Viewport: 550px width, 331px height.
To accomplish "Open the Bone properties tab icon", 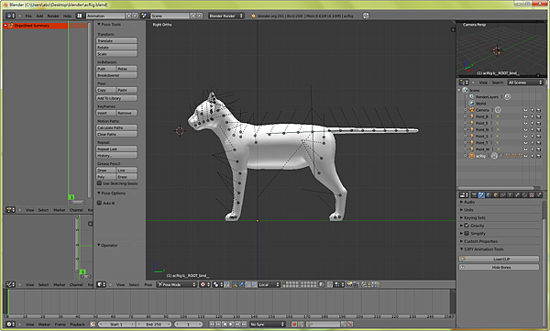I will tap(524, 194).
